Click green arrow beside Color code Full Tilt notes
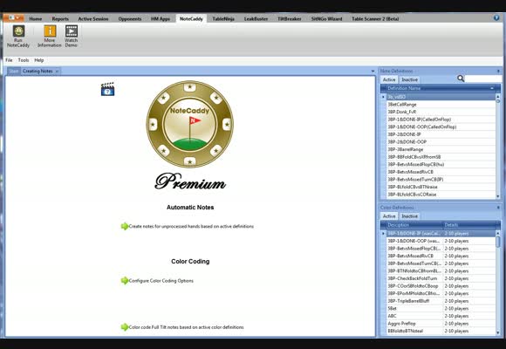Image resolution: width=506 pixels, height=349 pixels. (125, 327)
